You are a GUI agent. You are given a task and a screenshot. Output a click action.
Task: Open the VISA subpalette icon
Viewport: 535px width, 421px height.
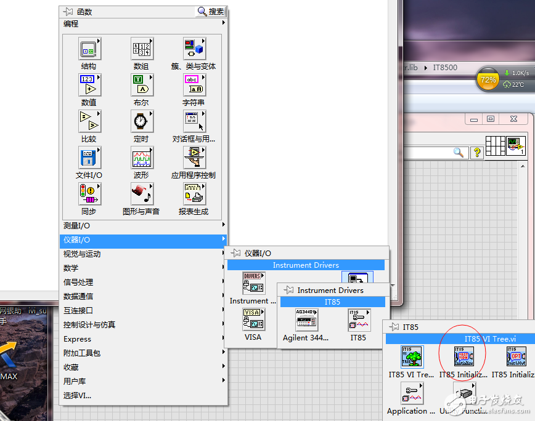[253, 319]
